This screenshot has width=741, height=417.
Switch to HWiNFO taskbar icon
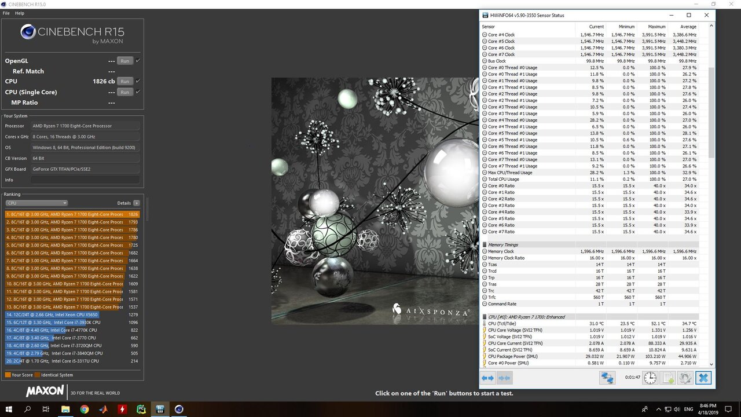coord(160,409)
